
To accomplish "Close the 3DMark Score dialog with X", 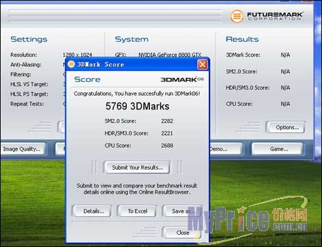I will 202,64.
